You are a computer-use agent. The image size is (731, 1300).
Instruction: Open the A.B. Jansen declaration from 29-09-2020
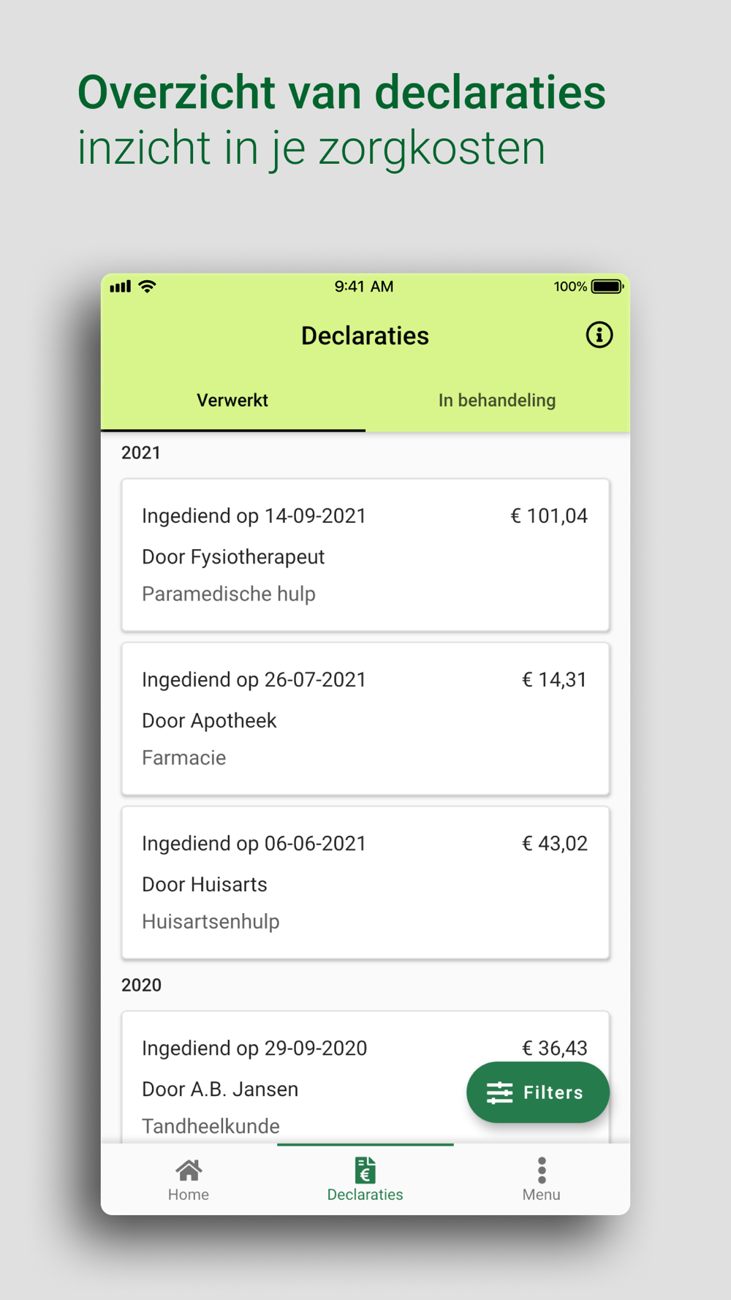coord(365,1078)
